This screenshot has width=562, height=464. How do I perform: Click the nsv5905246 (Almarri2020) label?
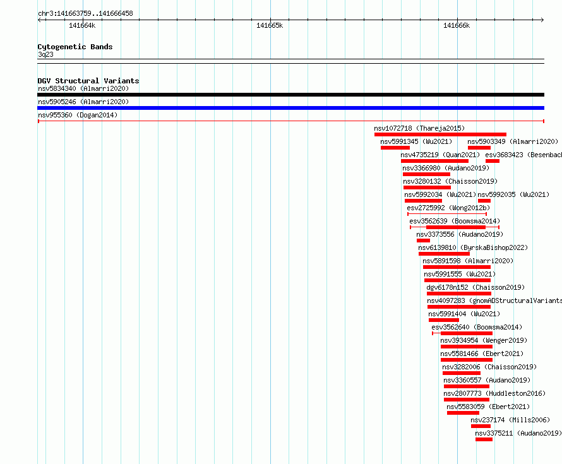(x=83, y=102)
